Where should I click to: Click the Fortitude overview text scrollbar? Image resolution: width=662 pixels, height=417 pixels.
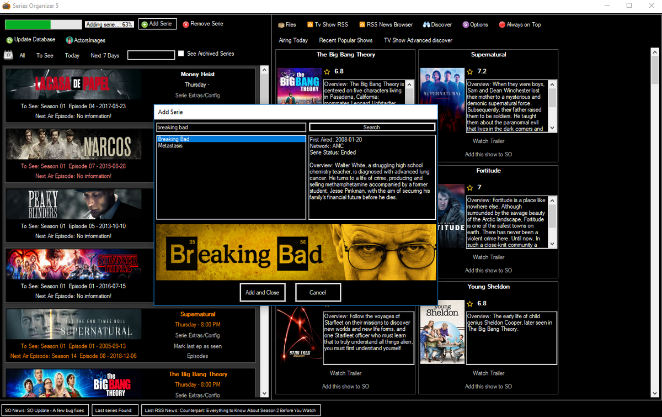tap(552, 222)
